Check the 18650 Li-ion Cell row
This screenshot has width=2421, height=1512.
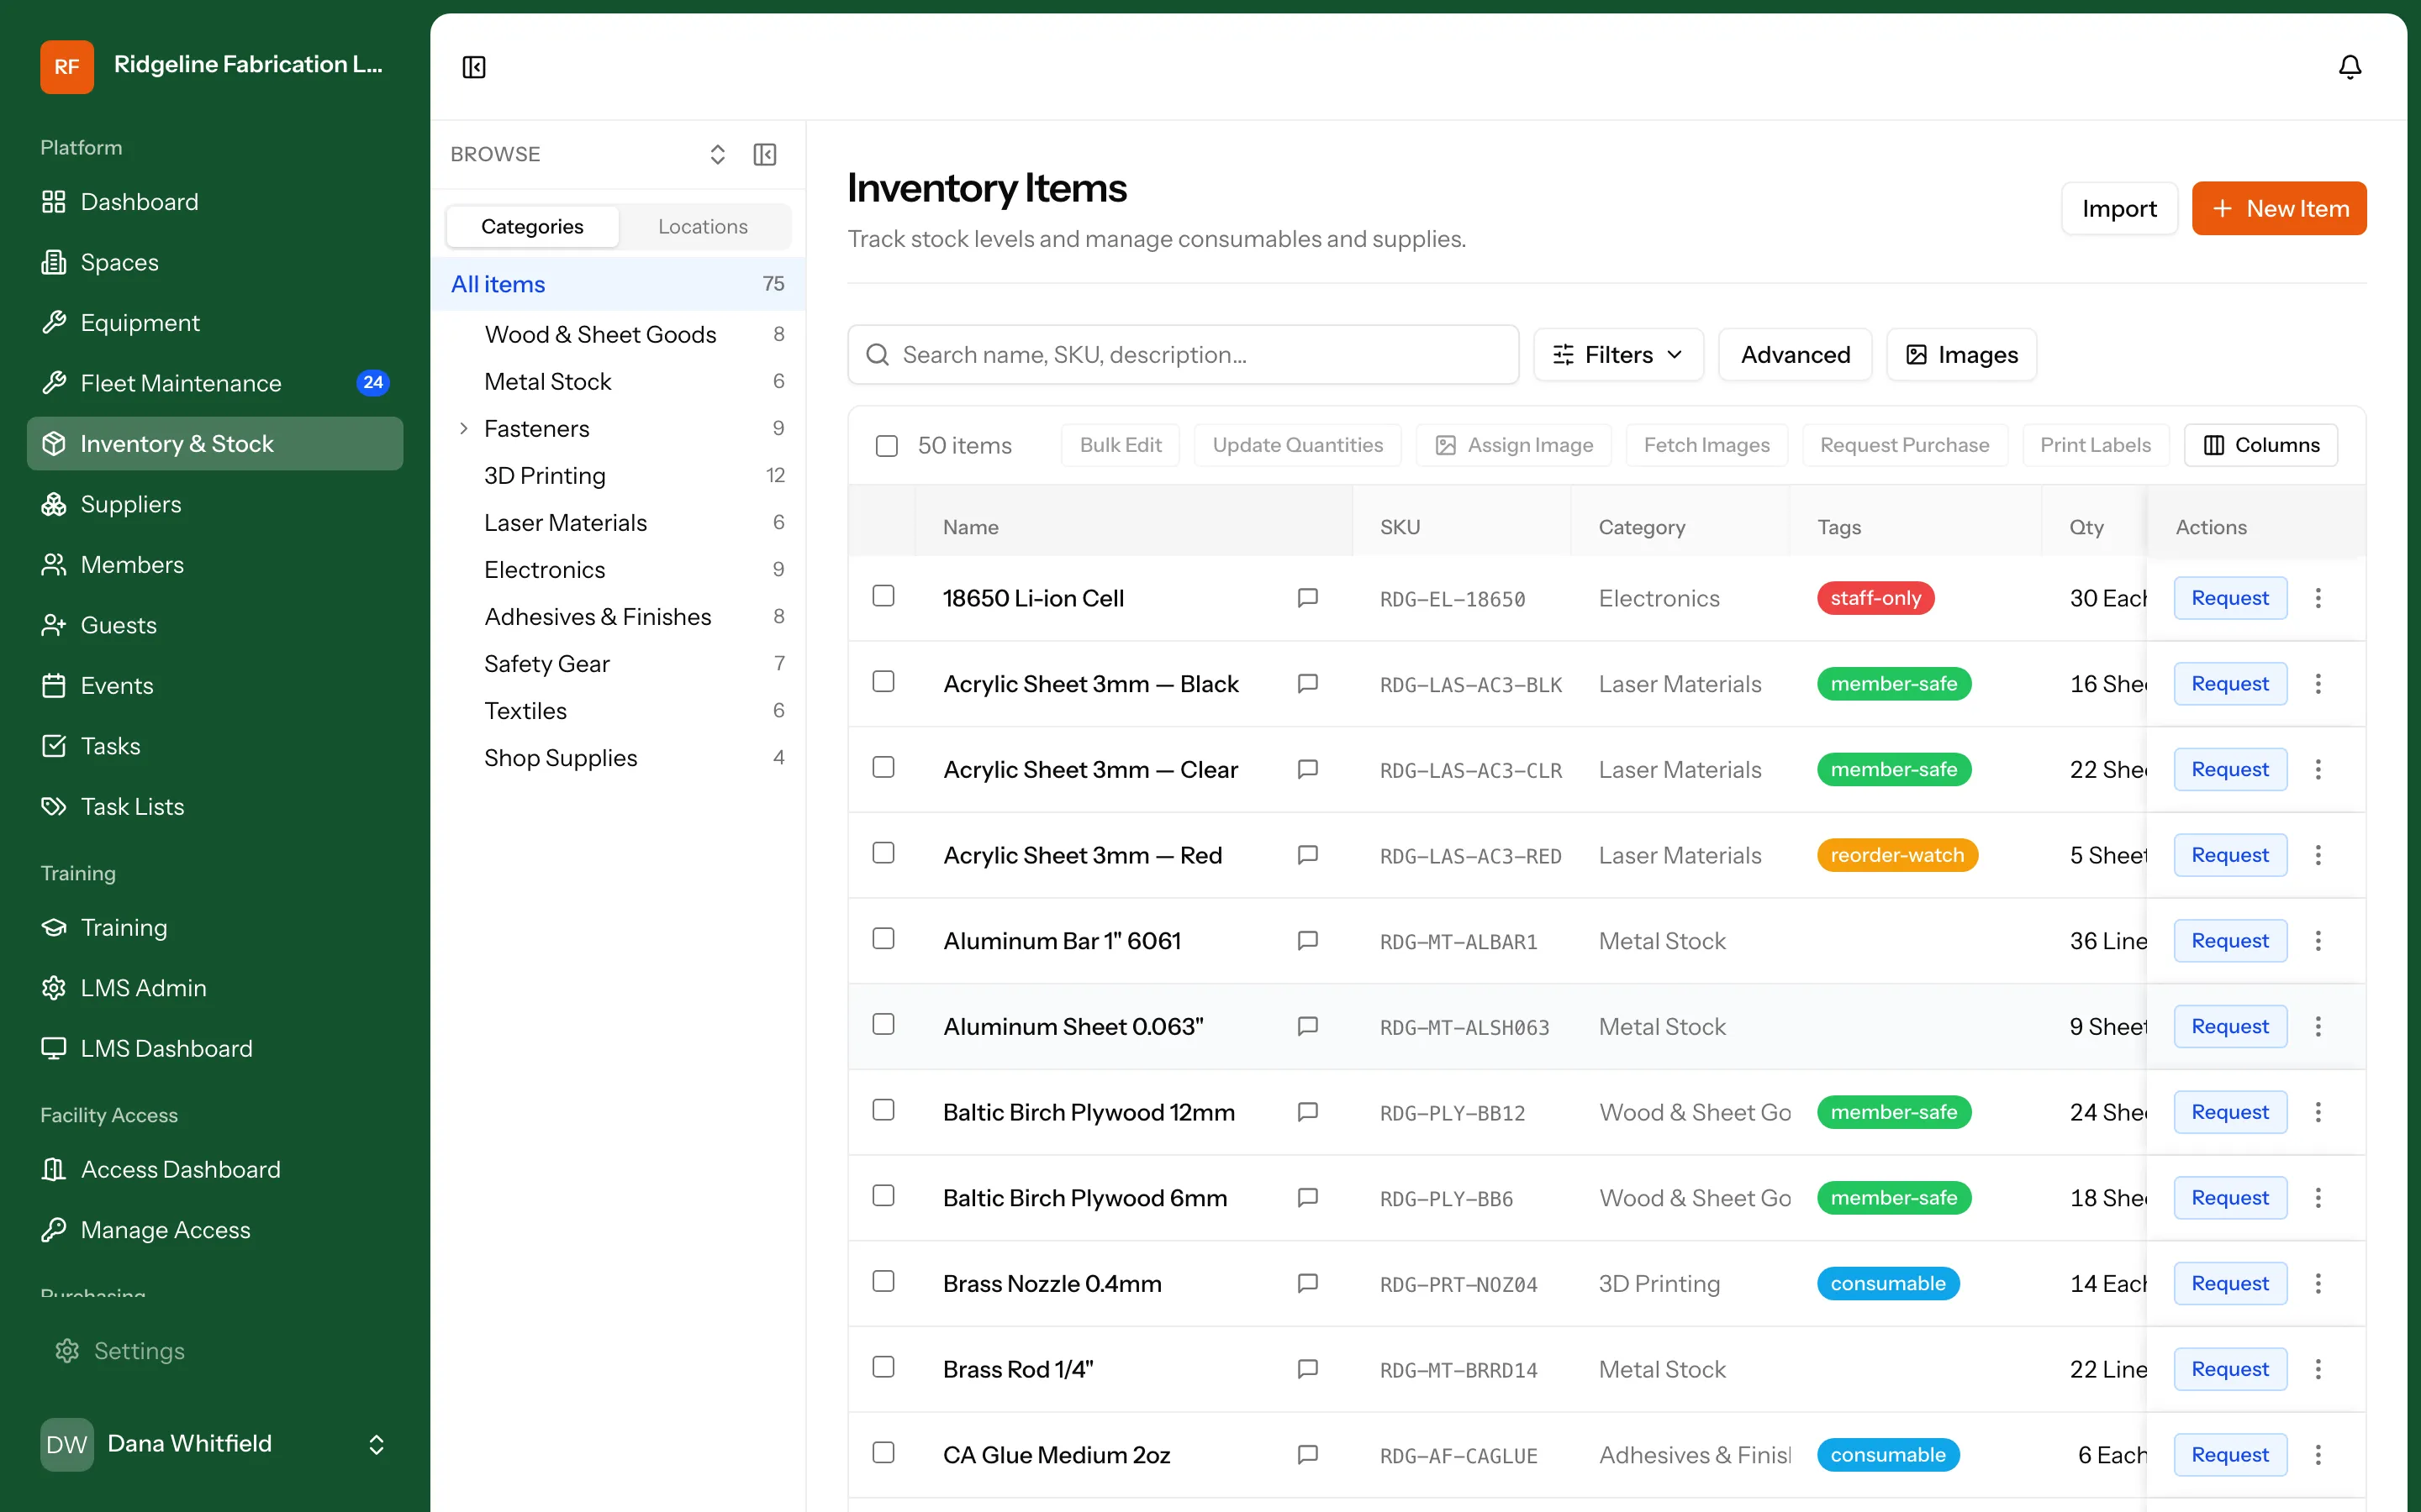click(883, 596)
